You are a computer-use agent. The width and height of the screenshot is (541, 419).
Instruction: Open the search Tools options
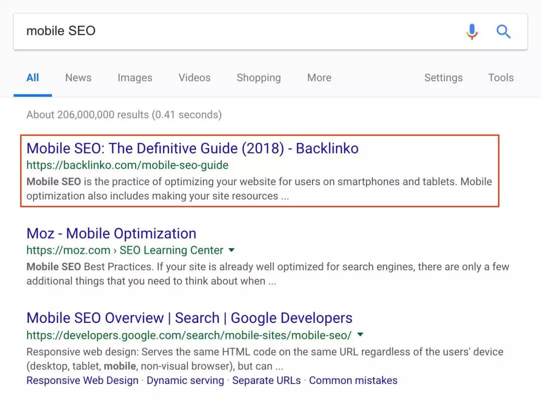coord(501,78)
